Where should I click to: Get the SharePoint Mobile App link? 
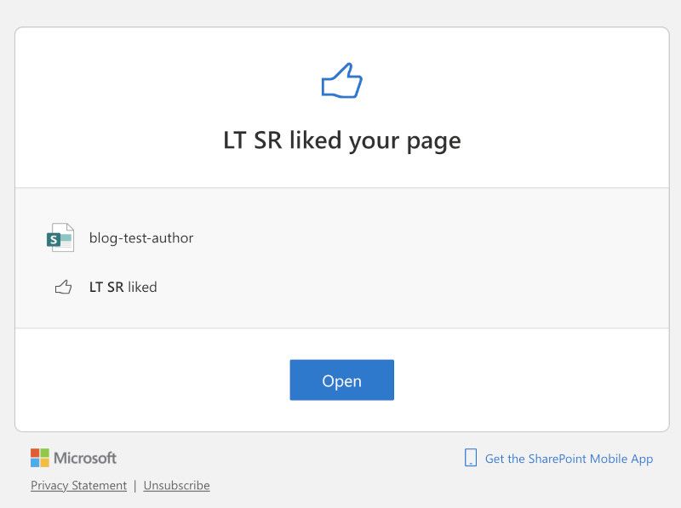pos(569,459)
